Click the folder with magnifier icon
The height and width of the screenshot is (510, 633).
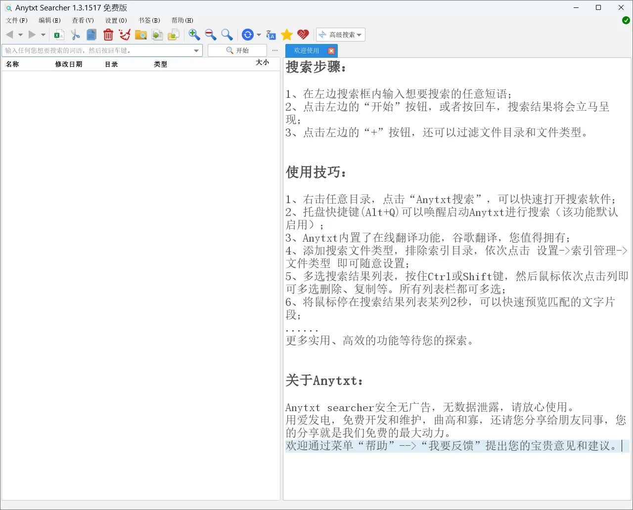pyautogui.click(x=141, y=35)
